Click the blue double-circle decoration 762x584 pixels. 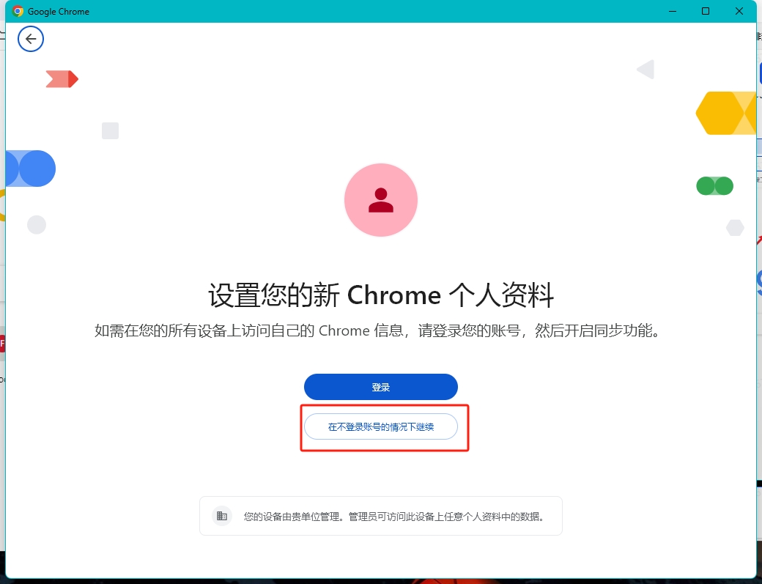(31, 169)
